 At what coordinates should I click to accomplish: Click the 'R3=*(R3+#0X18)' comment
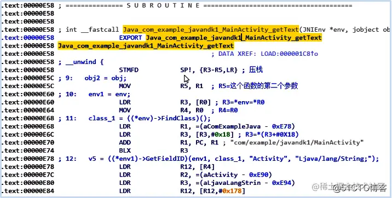[x=272, y=135]
